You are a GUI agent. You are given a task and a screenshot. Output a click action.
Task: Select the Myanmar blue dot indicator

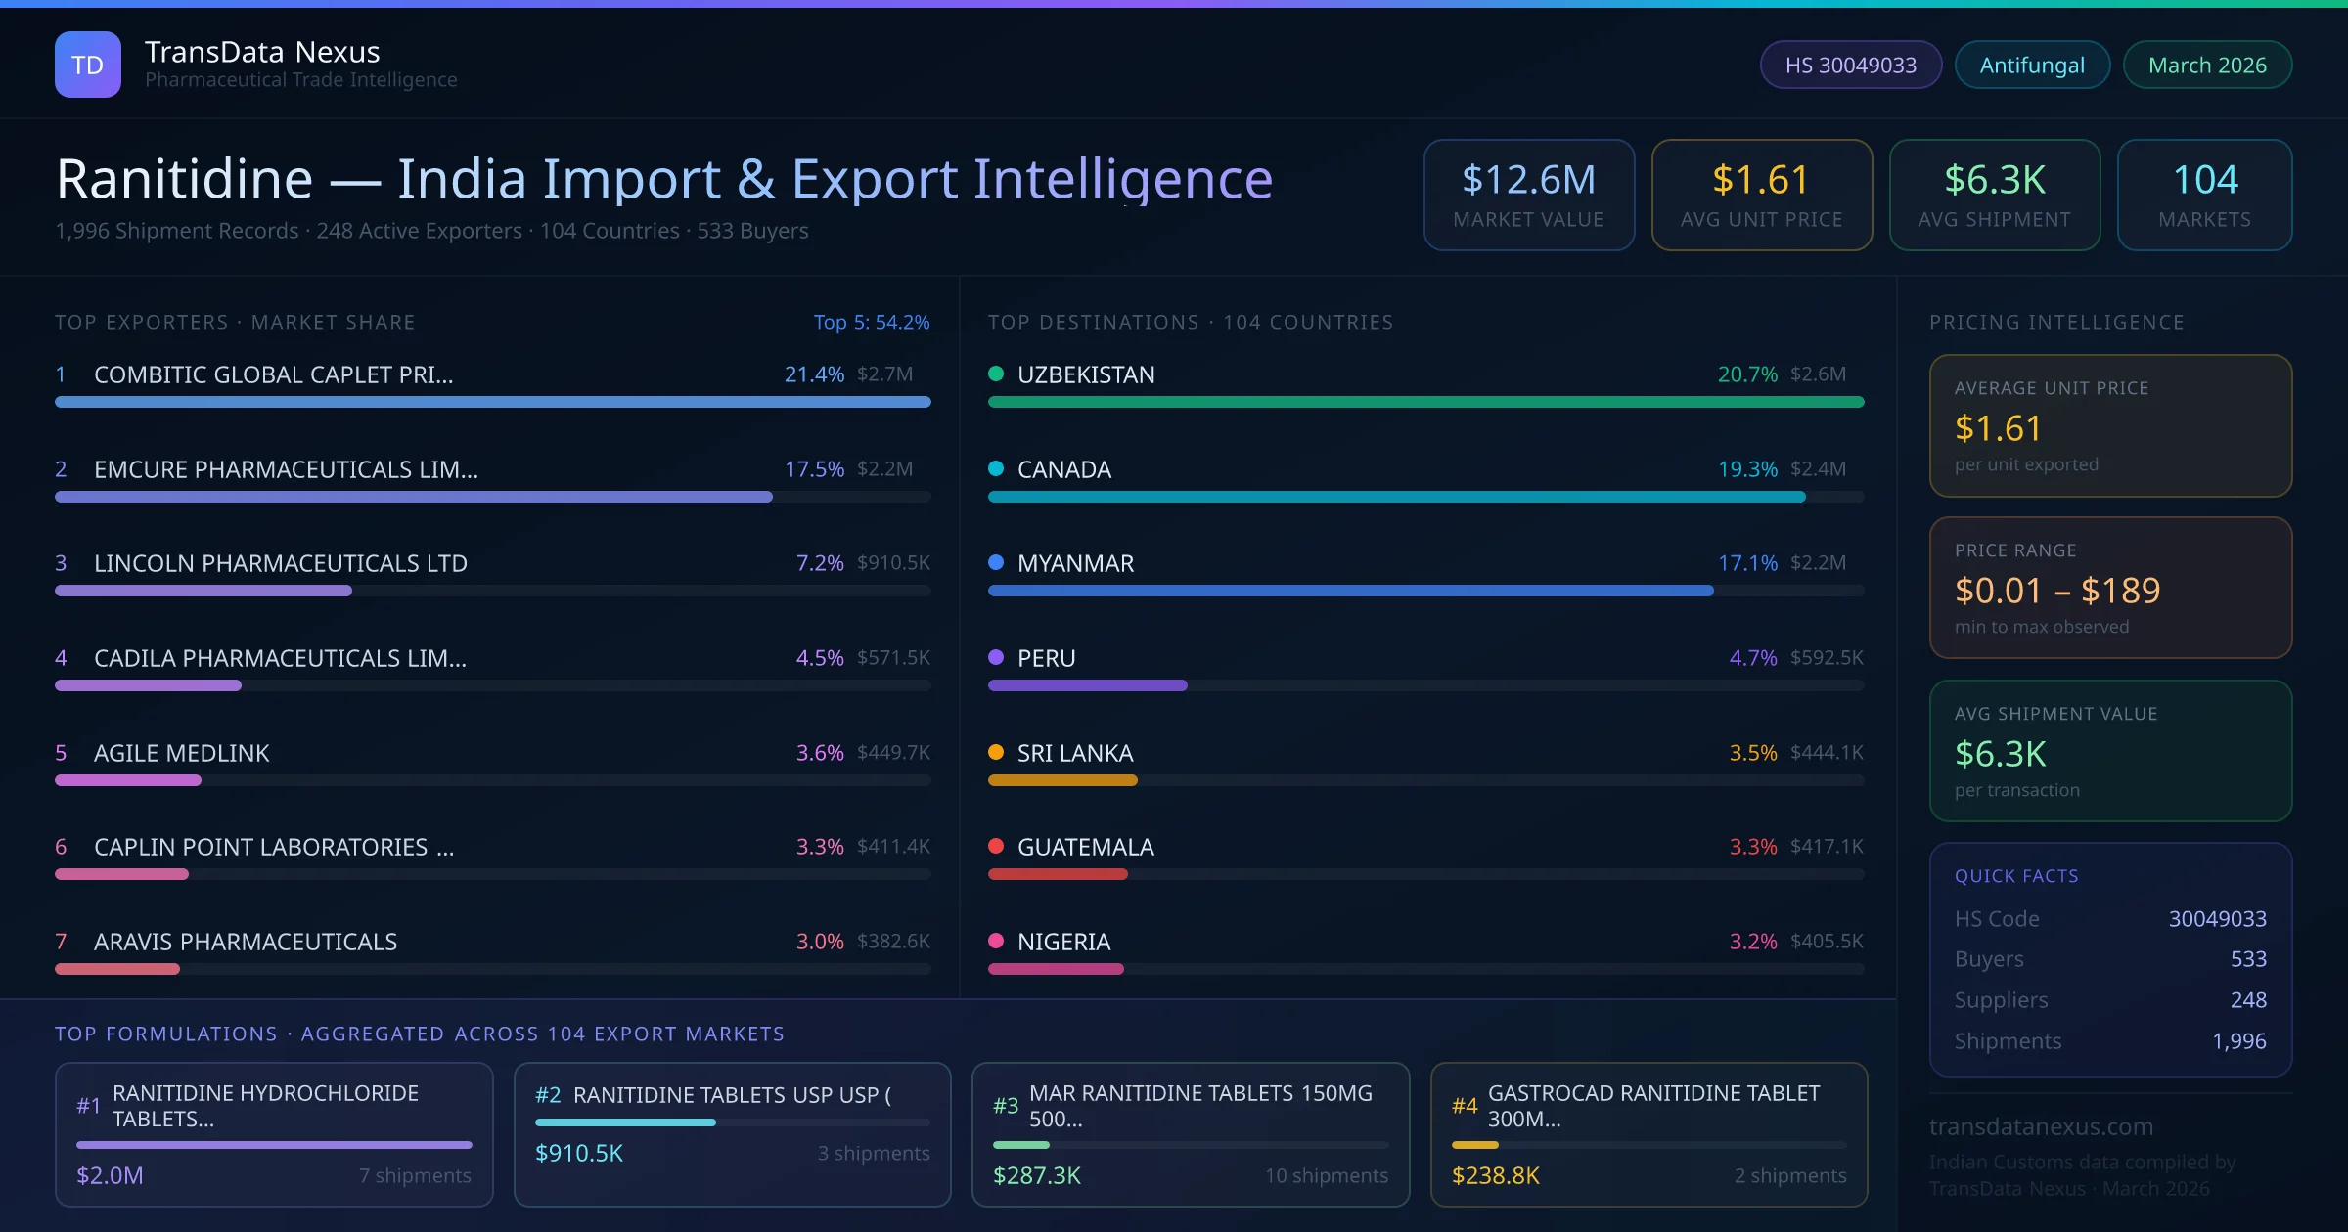(996, 562)
